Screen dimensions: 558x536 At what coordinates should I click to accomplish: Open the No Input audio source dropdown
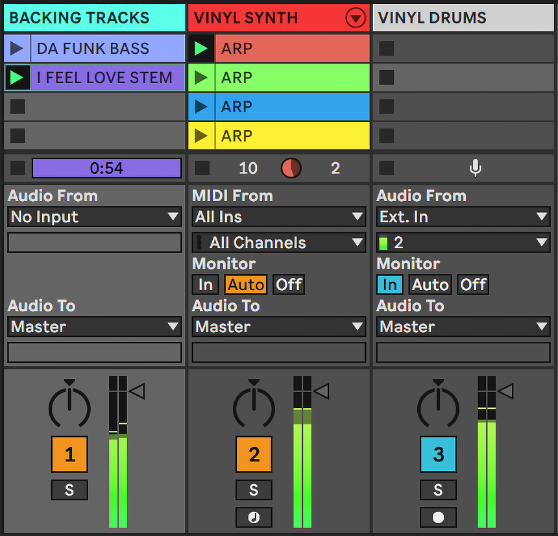(x=94, y=217)
